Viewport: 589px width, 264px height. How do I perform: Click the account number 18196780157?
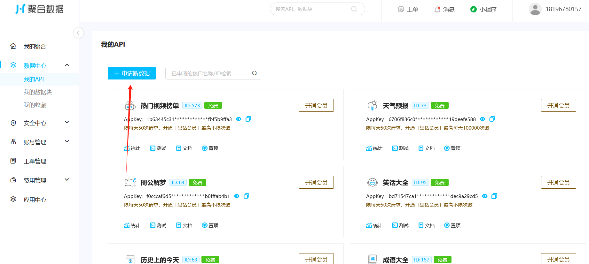click(x=563, y=9)
